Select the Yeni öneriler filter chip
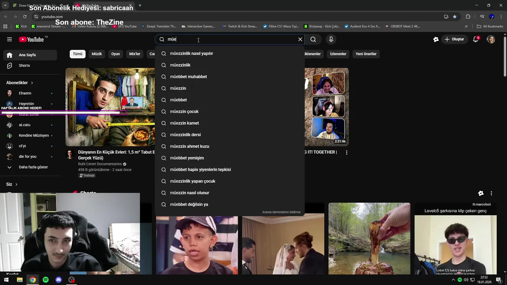The width and height of the screenshot is (507, 285). pyautogui.click(x=366, y=54)
